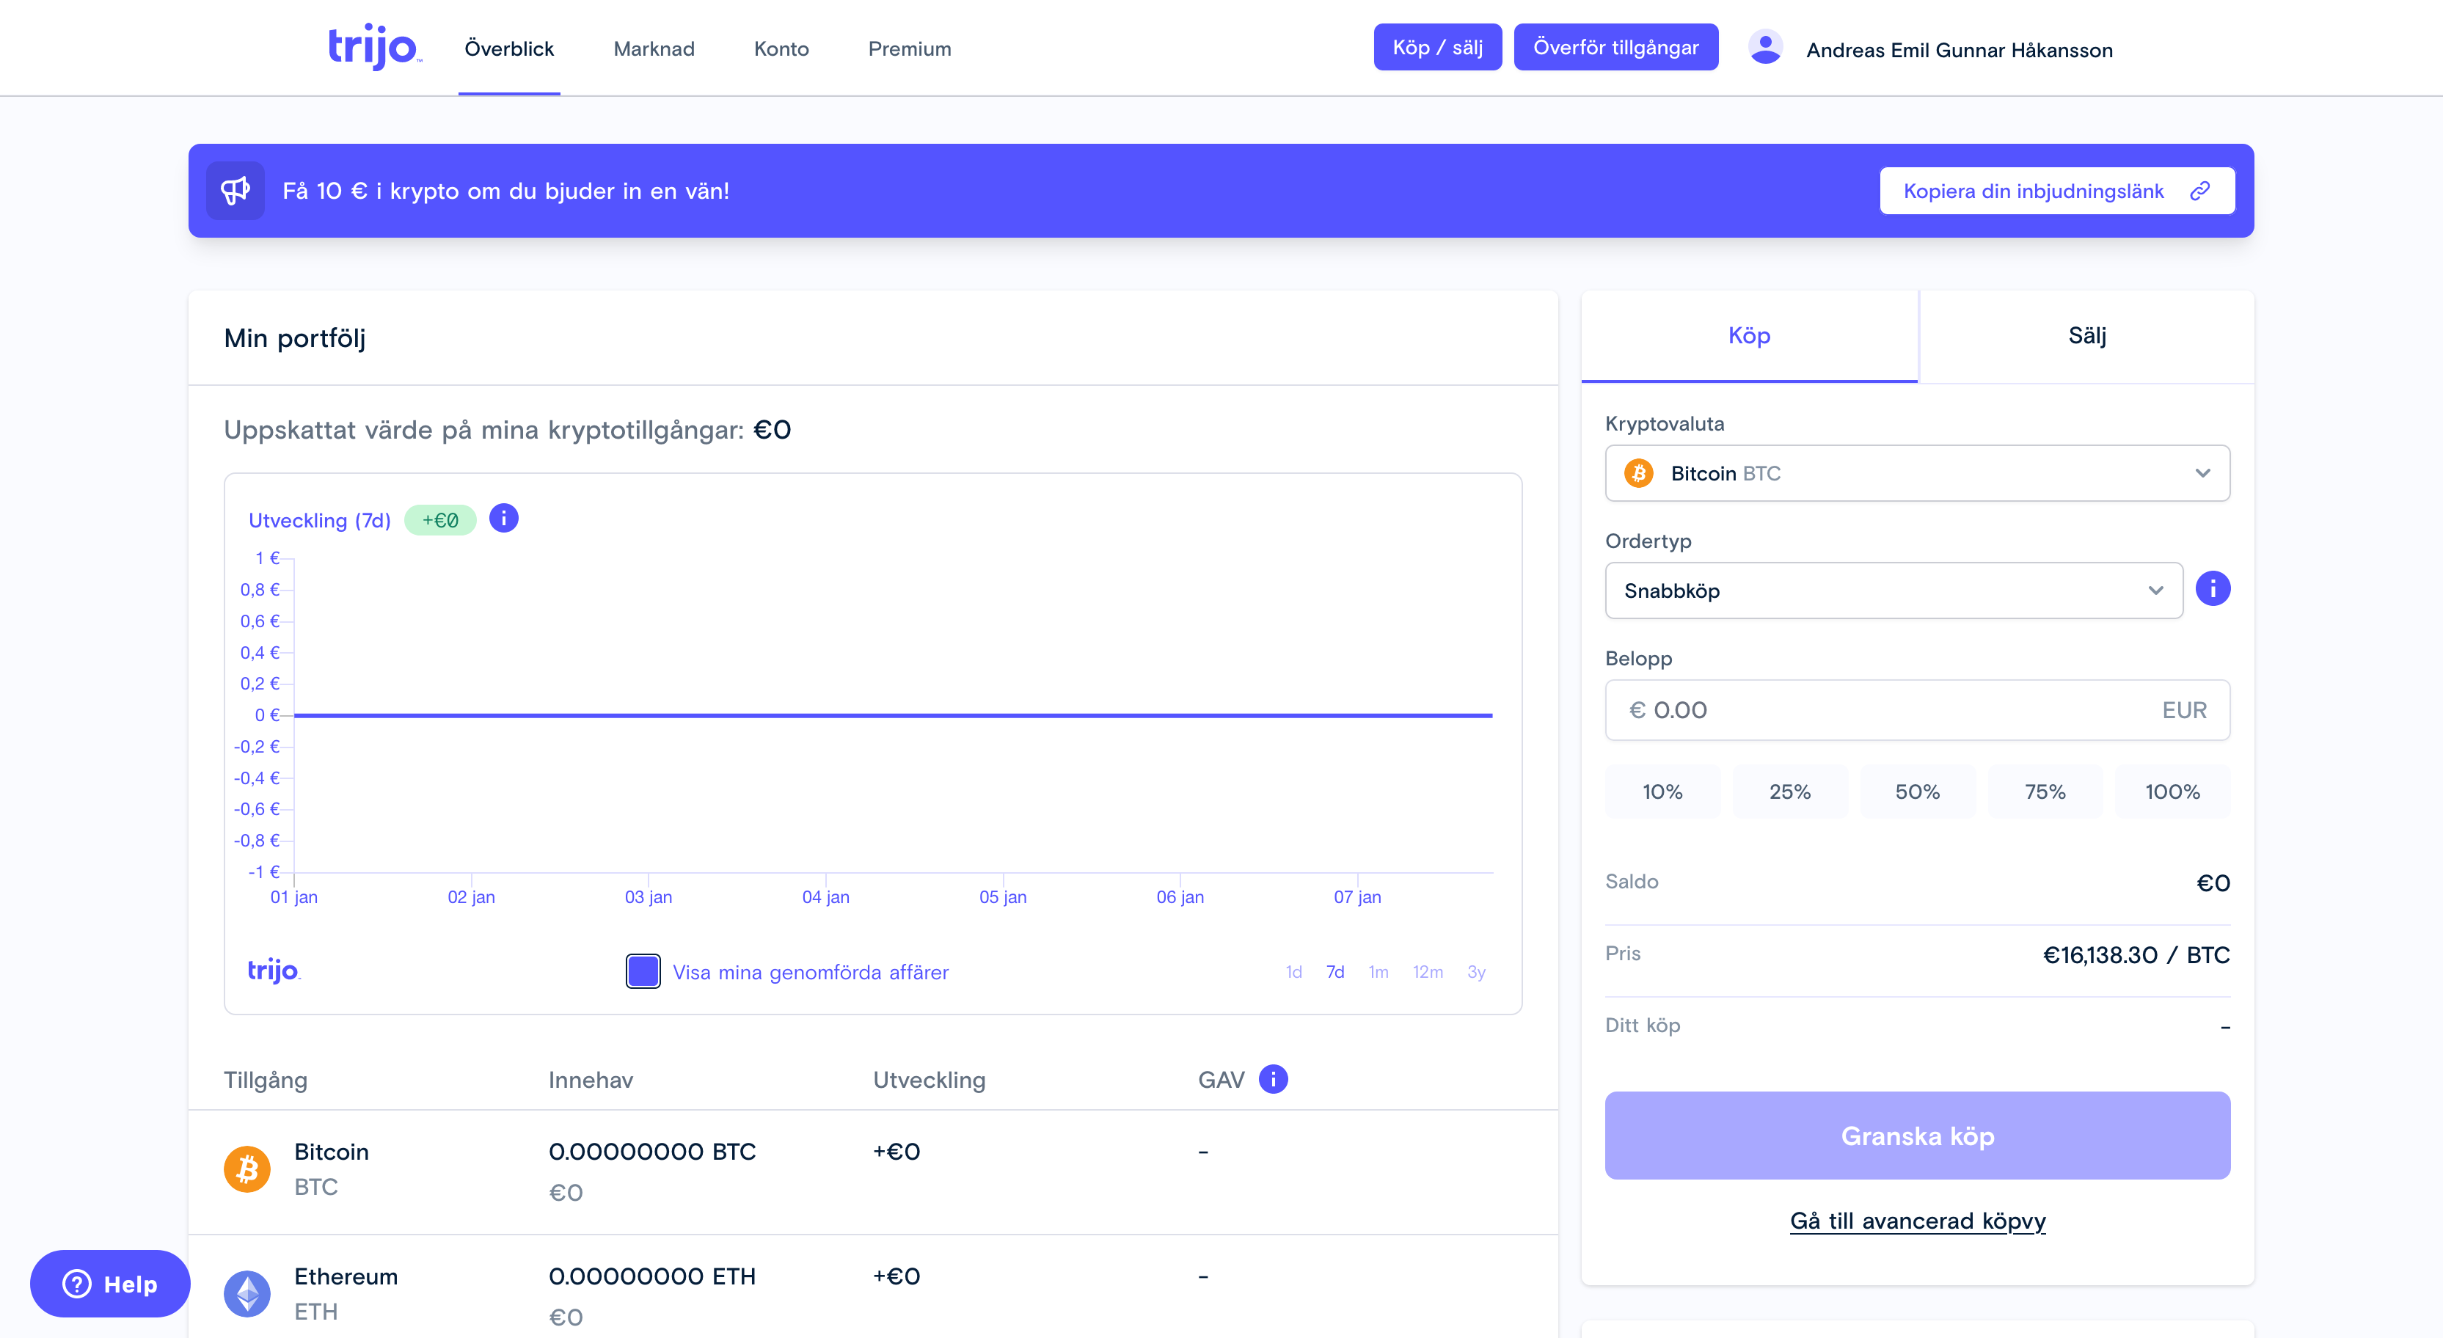Select 100% amount button
Screen dimensions: 2443x1338
[2172, 791]
